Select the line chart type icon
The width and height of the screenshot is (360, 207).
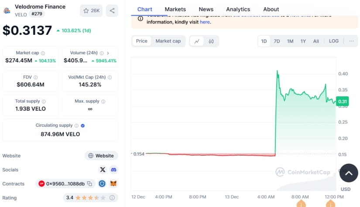pyautogui.click(x=197, y=41)
